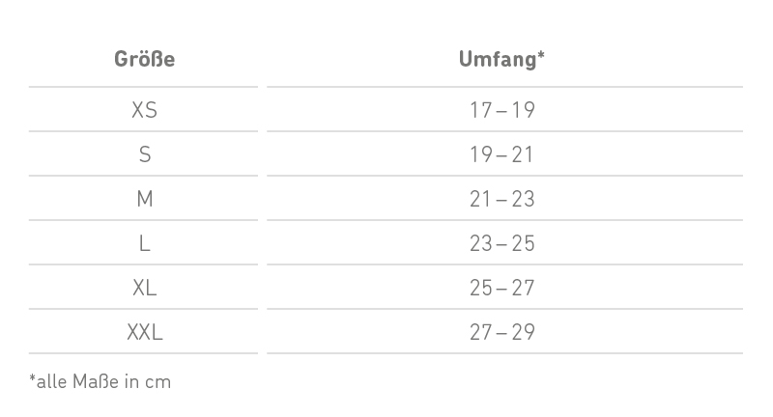Screen dimensions: 773x417
Task: Select the XXL size cell
Action: (144, 332)
